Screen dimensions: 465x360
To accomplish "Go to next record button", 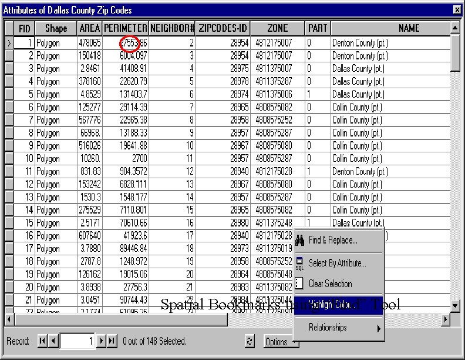I will [101, 341].
